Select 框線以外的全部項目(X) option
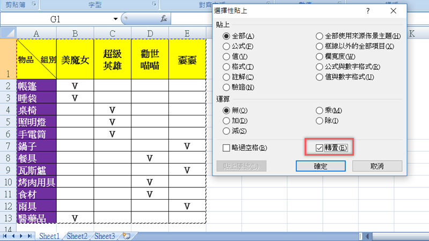This screenshot has width=429, height=241. click(x=355, y=46)
